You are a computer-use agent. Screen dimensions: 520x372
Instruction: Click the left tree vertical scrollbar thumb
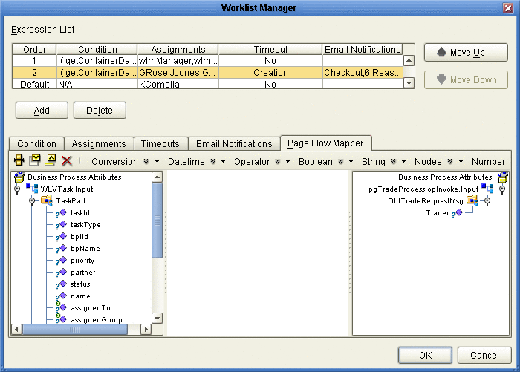(157, 220)
